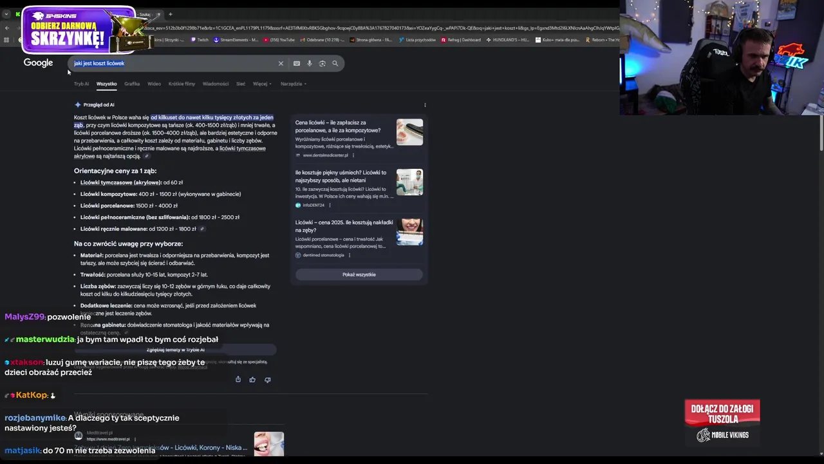Viewport: 824px width, 464px height.
Task: Open the apps grid icon in bookmarks bar
Action: tap(6, 40)
